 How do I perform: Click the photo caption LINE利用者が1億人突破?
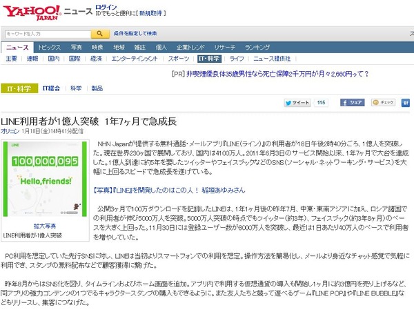(32, 235)
